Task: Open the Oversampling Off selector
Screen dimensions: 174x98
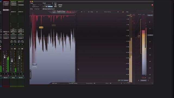Action: coord(91,83)
